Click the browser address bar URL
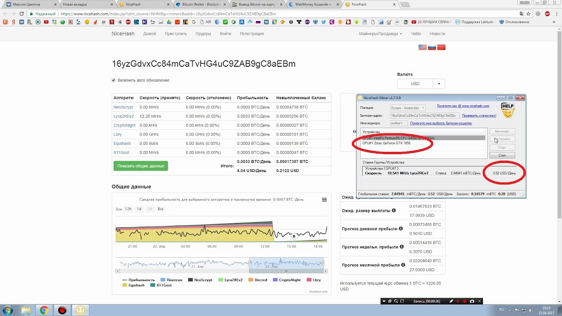 click(168, 14)
